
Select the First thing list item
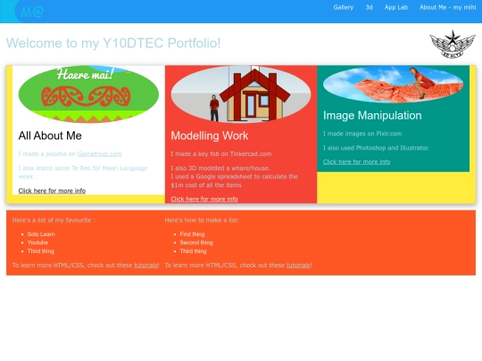pyautogui.click(x=192, y=234)
